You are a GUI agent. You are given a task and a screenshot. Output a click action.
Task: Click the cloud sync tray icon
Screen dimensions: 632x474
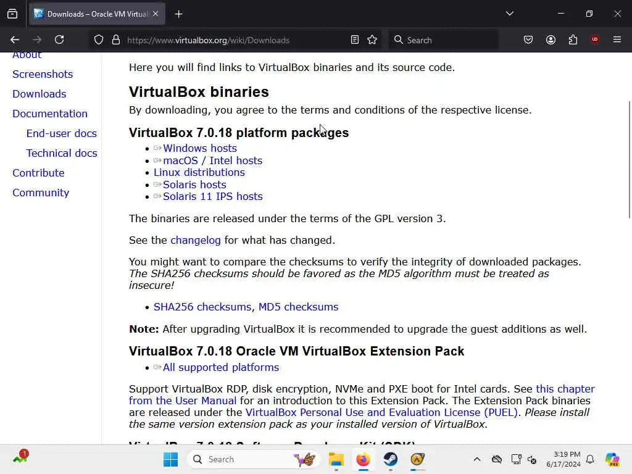[x=497, y=459]
